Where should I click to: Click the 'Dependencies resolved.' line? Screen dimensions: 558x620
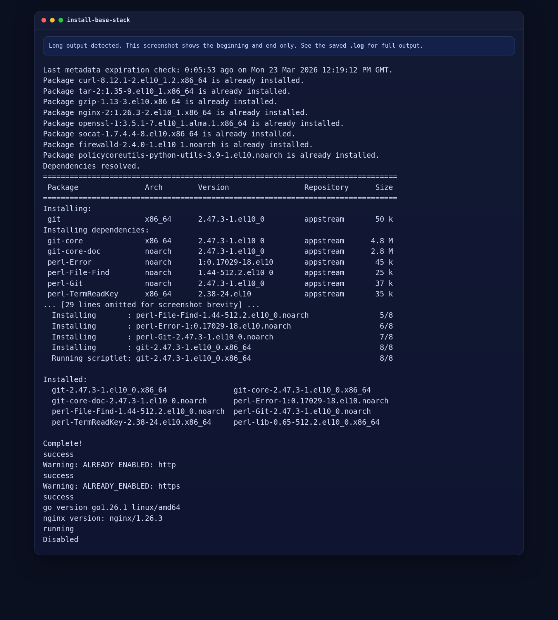(x=91, y=166)
